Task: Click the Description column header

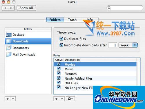Action: [100, 60]
